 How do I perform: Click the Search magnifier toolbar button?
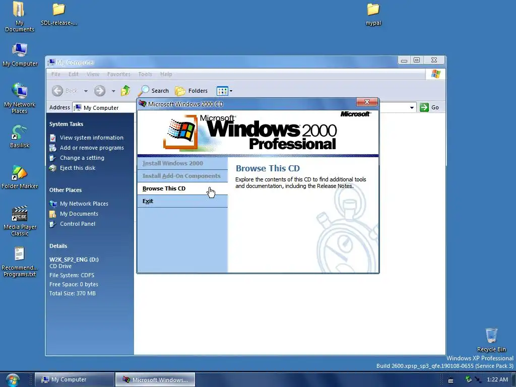click(153, 91)
